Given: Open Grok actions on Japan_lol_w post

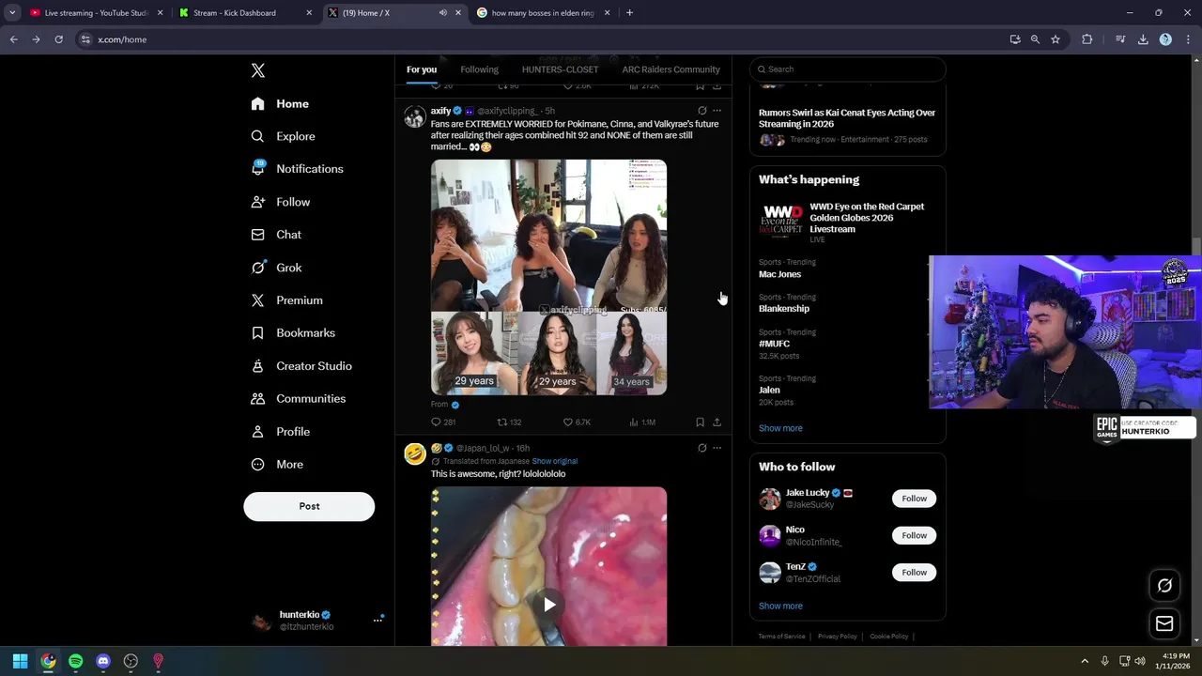Looking at the screenshot, I should tap(701, 448).
